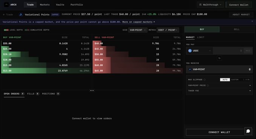
Task: Click the large CONNECT WALLET button
Action: click(219, 132)
